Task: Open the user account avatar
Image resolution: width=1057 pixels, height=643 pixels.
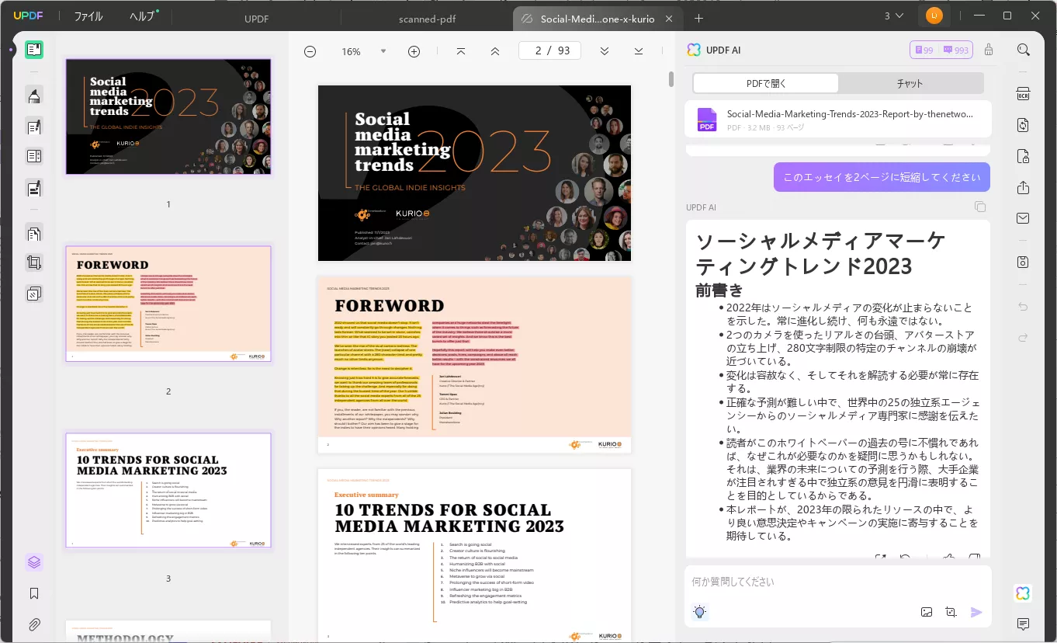Action: 934,16
